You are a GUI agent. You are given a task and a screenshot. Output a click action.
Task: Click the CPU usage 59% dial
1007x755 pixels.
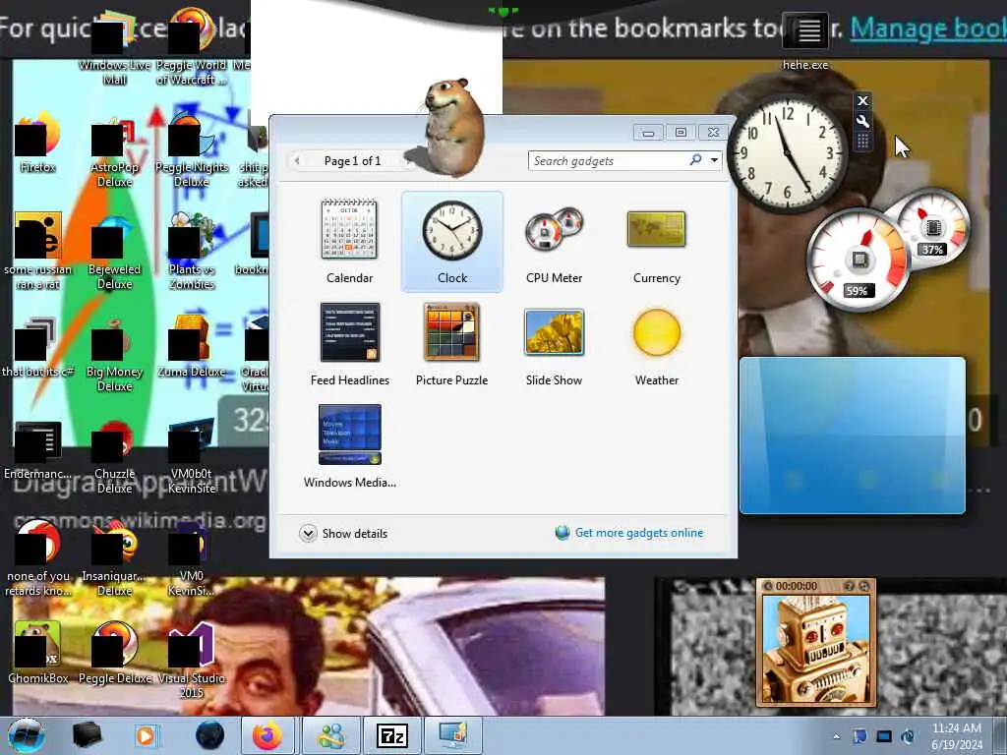tap(859, 261)
